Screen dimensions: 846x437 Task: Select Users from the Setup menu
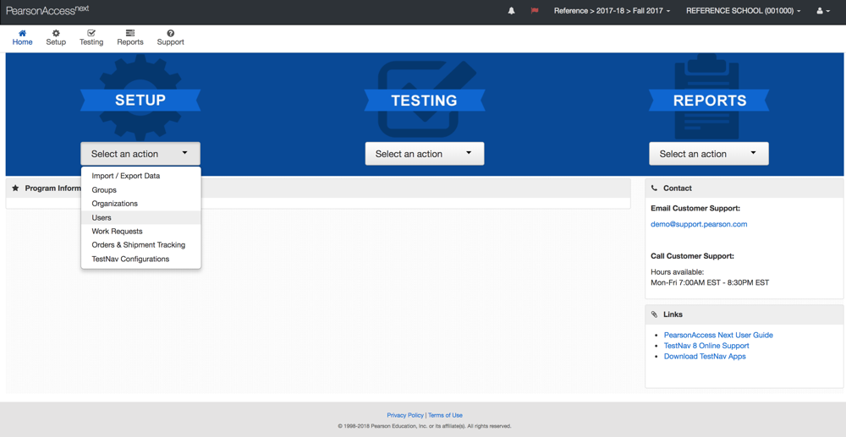[102, 217]
